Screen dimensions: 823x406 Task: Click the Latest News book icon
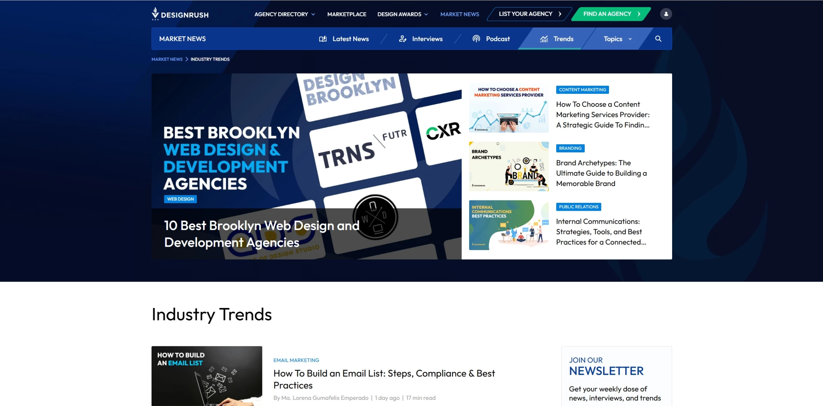tap(323, 39)
